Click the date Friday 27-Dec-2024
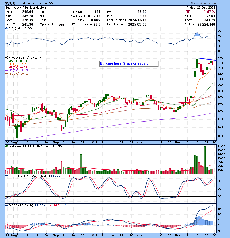This screenshot has width=230, height=238. (x=201, y=7)
